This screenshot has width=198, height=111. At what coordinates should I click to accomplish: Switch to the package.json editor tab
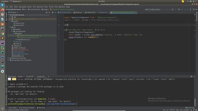coord(65,12)
